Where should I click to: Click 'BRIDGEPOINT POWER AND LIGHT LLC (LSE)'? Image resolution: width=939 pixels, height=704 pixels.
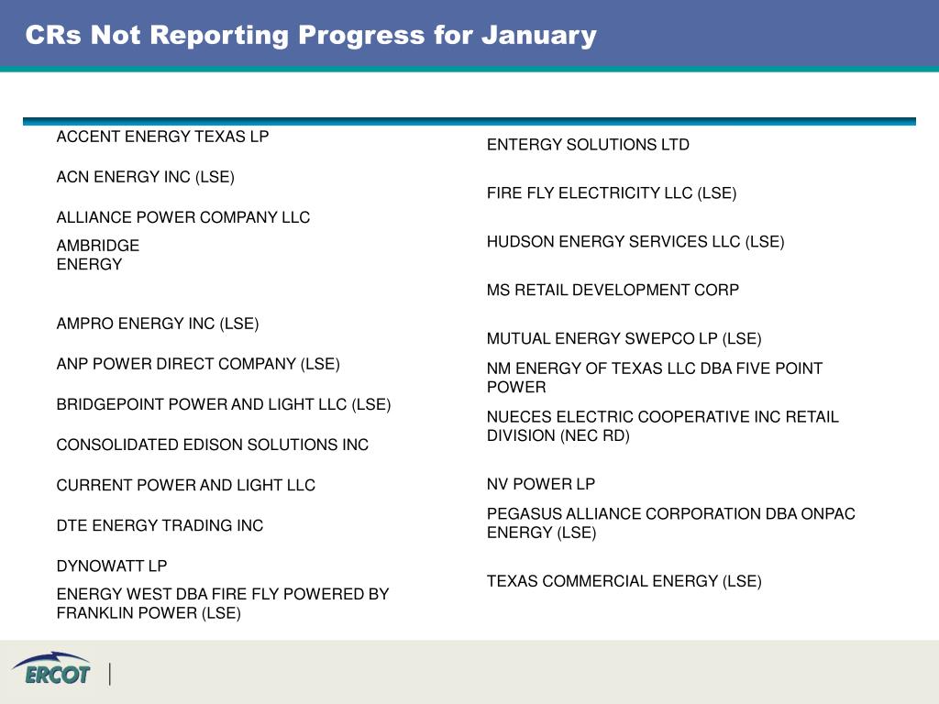pyautogui.click(x=224, y=404)
